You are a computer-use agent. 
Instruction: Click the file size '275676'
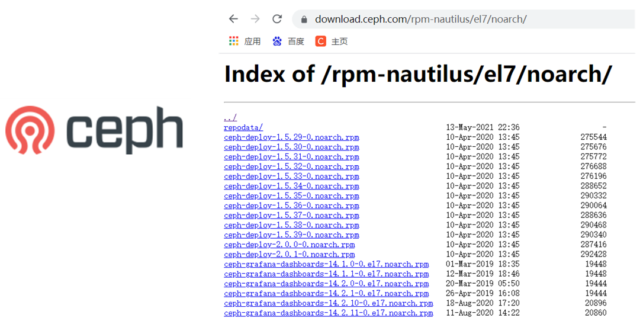click(593, 147)
